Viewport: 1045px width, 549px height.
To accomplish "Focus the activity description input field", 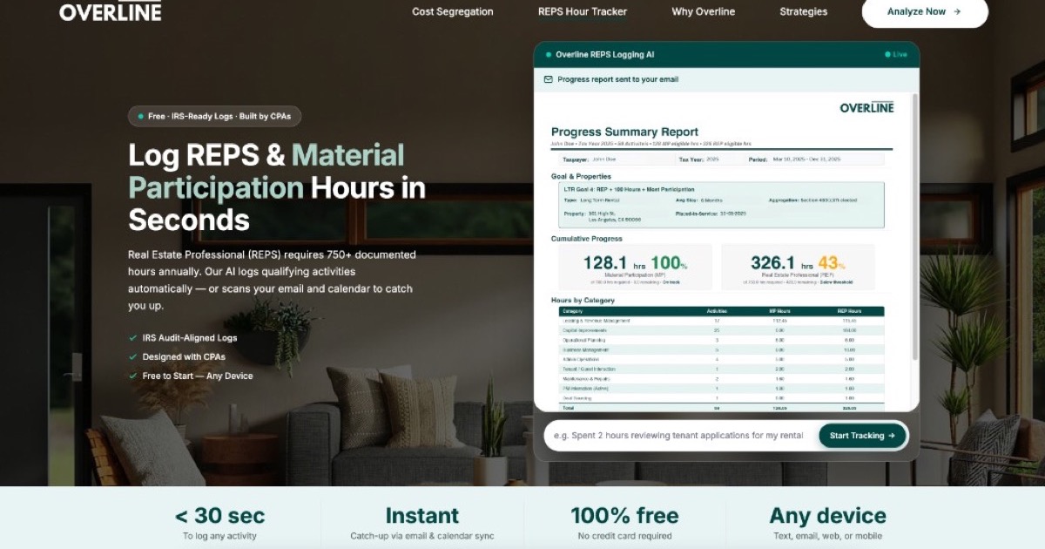I will [x=678, y=436].
